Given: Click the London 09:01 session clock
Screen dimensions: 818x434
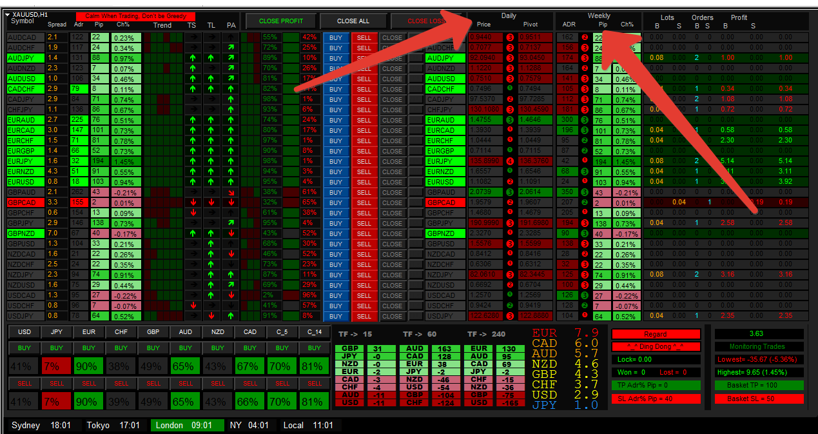Looking at the screenshot, I should [x=187, y=426].
